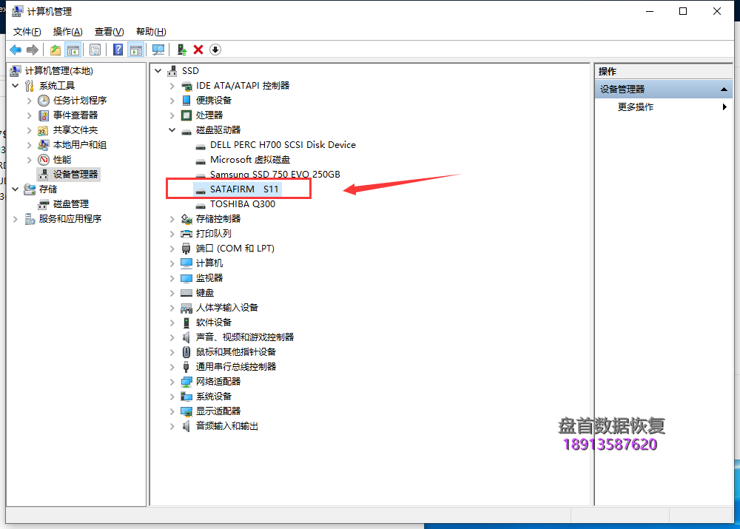This screenshot has width=740, height=529.
Task: Click the 打印队列 printer icon
Action: [x=186, y=234]
